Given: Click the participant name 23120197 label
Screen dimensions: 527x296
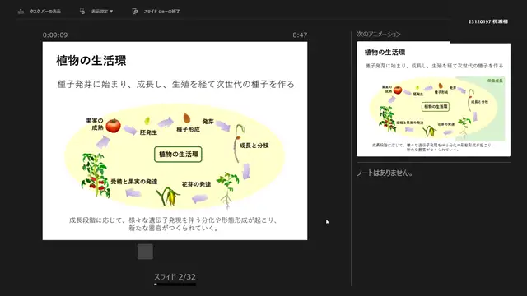Looking at the screenshot, I should pos(488,21).
